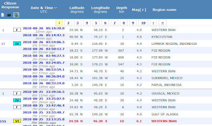The width and height of the screenshot is (212, 126).
Task: Expand magnitude column via Mag[+] header
Action: click(139, 10)
